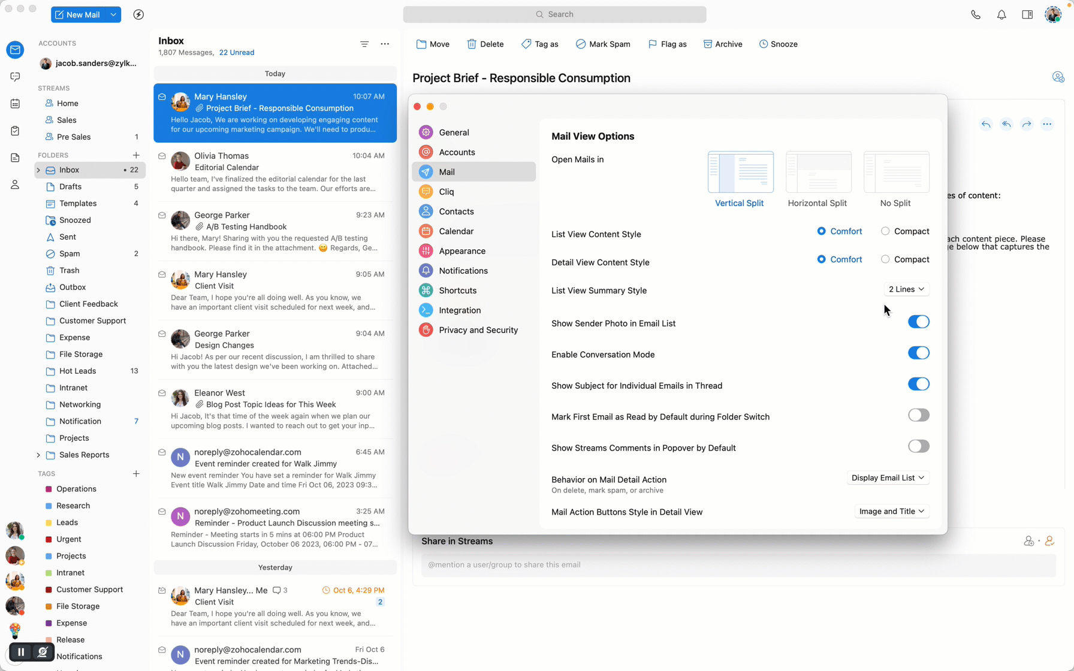The height and width of the screenshot is (671, 1074).
Task: Open the List View Summary Style dropdown
Action: (x=906, y=289)
